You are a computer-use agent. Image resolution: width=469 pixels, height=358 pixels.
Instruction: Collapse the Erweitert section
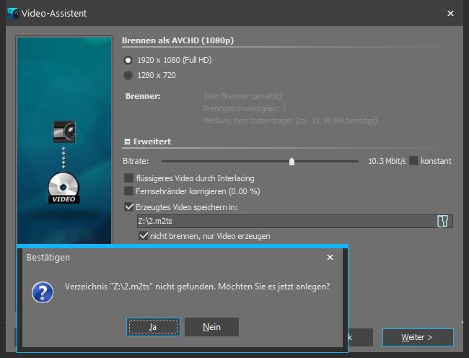128,142
